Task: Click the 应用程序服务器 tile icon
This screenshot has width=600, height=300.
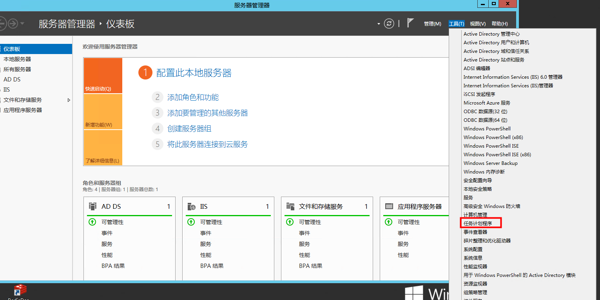Action: [x=389, y=206]
